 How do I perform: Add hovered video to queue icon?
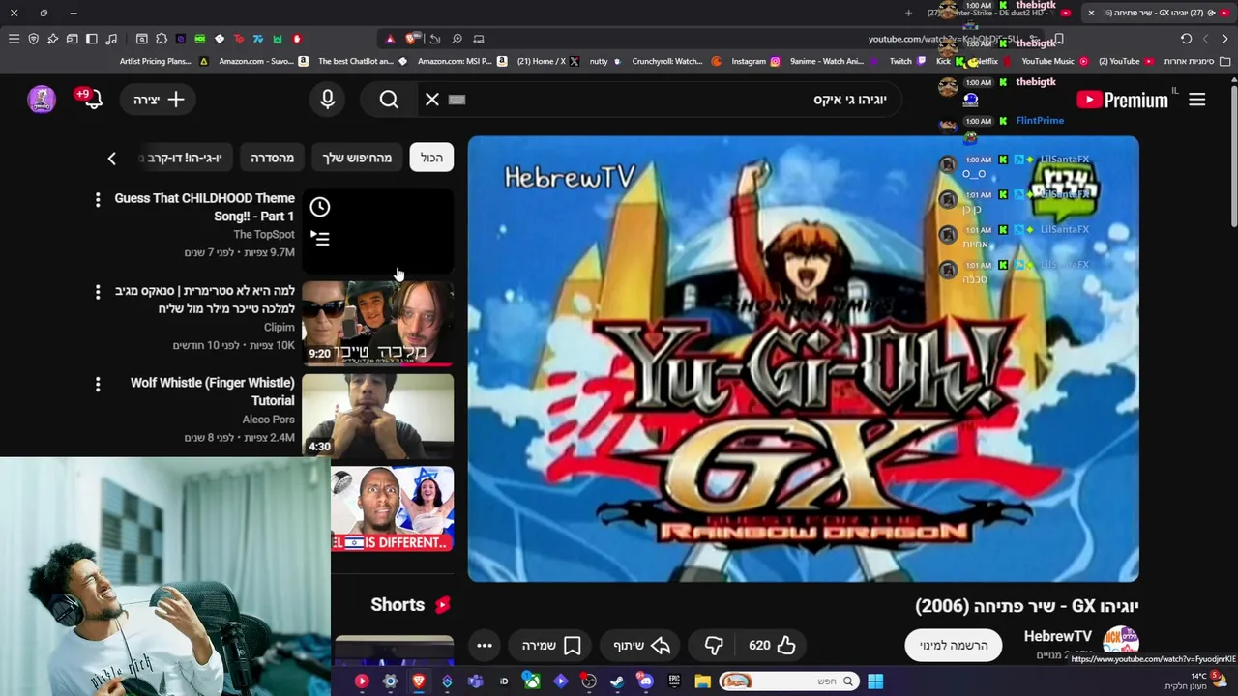tap(320, 238)
